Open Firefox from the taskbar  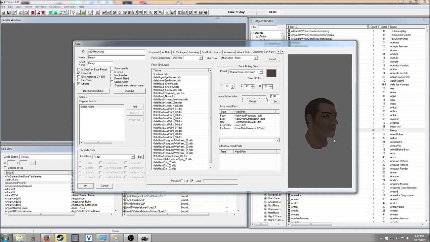[47, 238]
